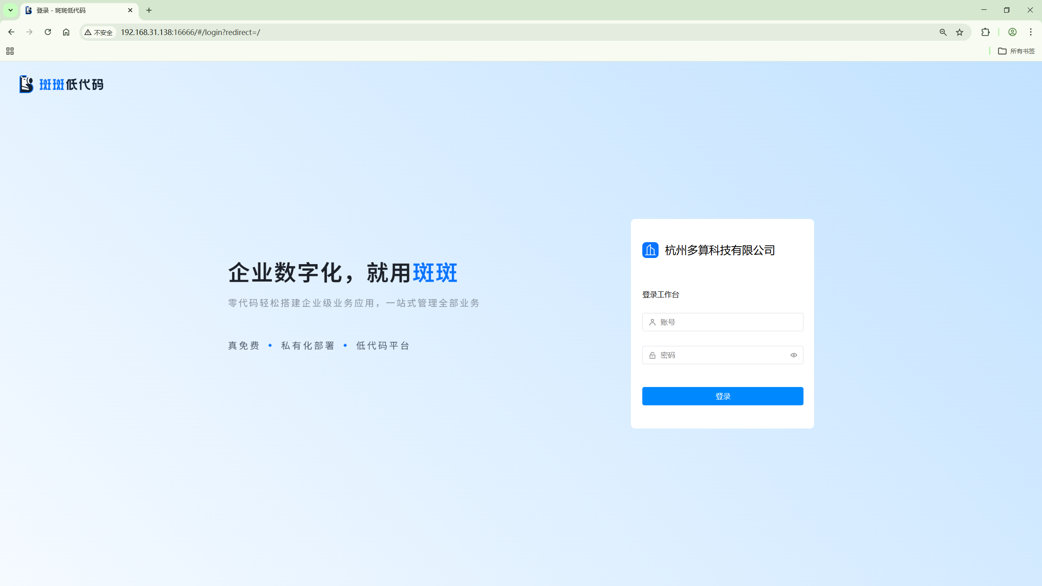Open Chrome three-dot menu
This screenshot has width=1042, height=586.
1031,32
